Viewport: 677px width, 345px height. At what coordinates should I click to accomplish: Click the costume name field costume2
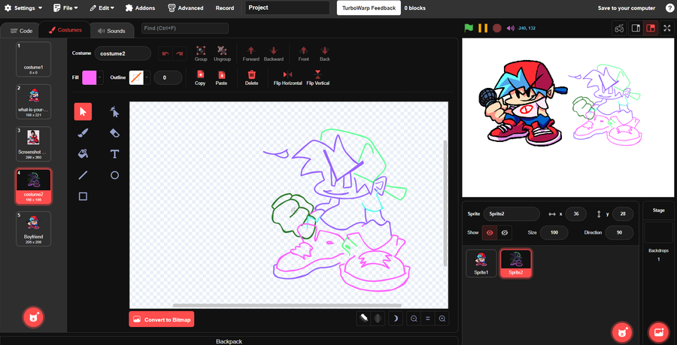(123, 53)
